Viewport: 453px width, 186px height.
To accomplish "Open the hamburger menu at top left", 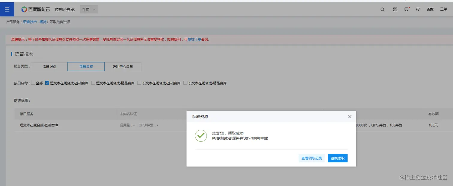I will (x=7, y=9).
